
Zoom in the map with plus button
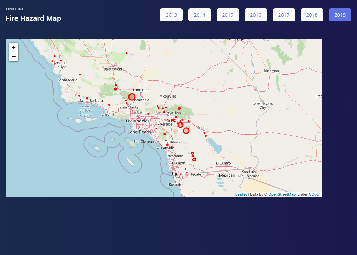14,47
